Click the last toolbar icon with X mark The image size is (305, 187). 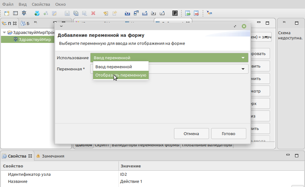coord(209,13)
